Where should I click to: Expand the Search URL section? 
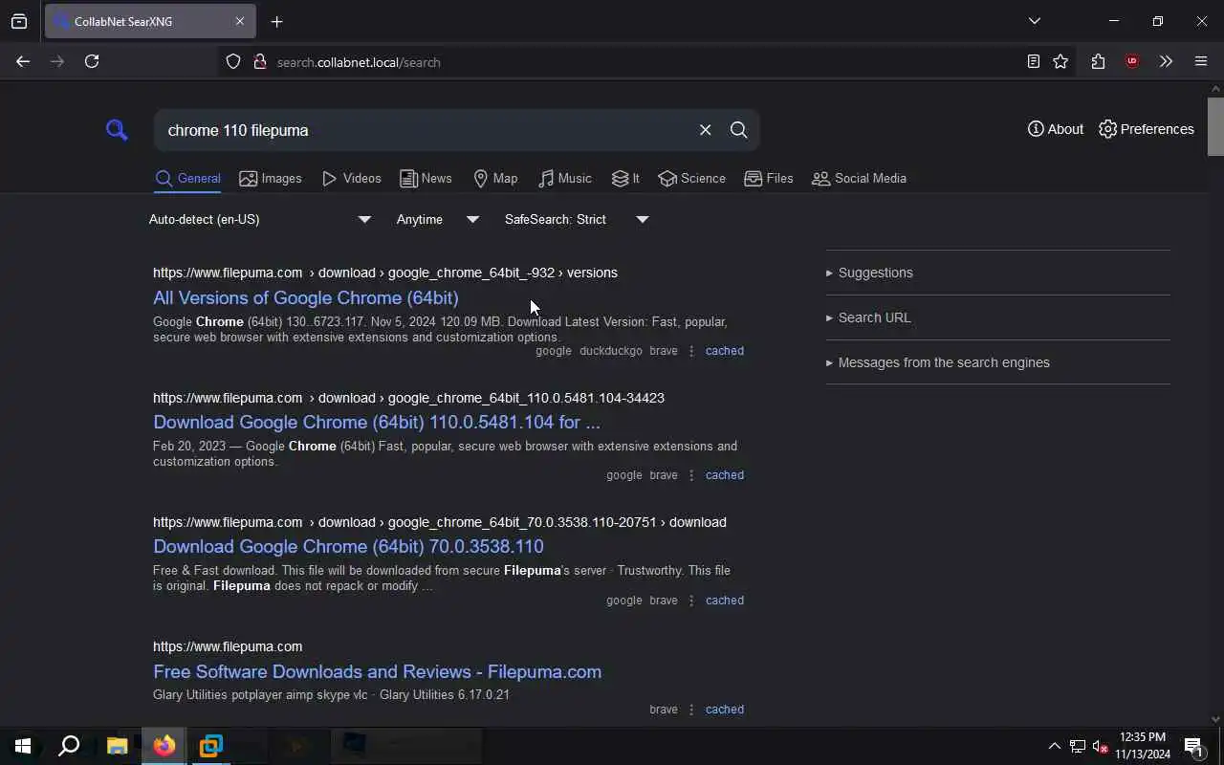[x=868, y=317]
